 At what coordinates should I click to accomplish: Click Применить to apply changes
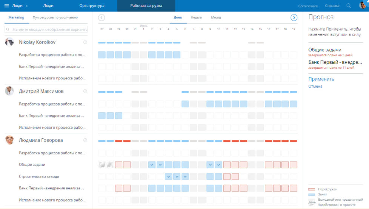pos(321,79)
